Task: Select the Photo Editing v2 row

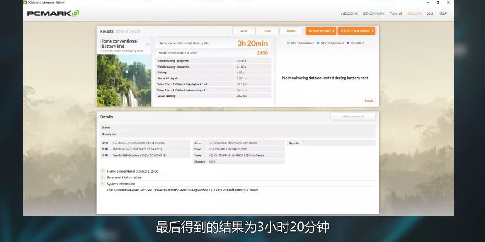Action: [213, 78]
